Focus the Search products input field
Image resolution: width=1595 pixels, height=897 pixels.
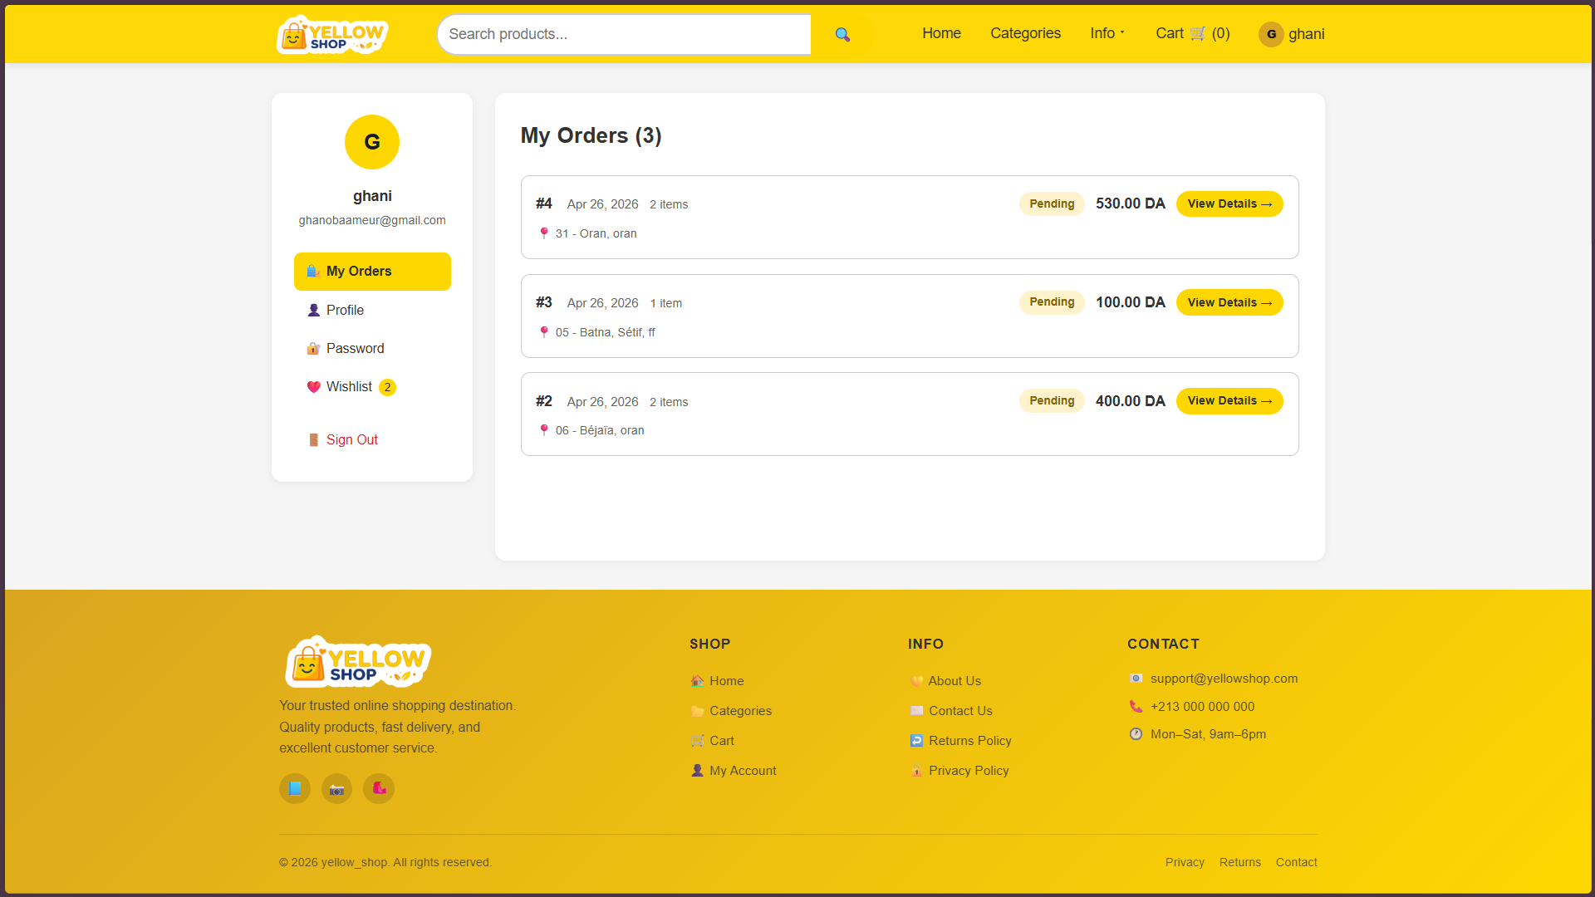point(624,34)
